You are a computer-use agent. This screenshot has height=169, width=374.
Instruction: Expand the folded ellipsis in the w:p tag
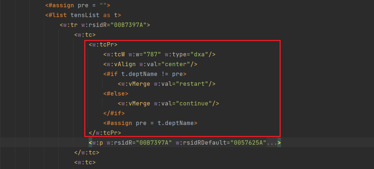pos(272,143)
